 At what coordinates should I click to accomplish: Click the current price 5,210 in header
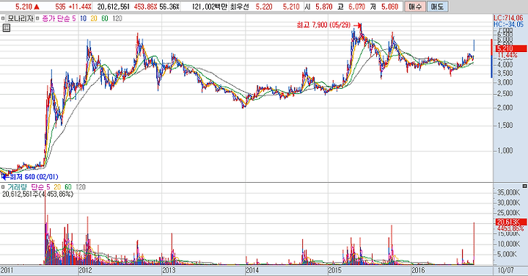[x=24, y=7]
